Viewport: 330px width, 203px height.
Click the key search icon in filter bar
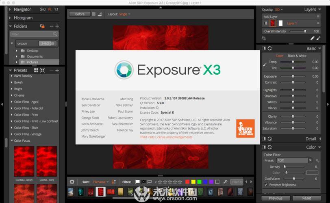(225, 182)
